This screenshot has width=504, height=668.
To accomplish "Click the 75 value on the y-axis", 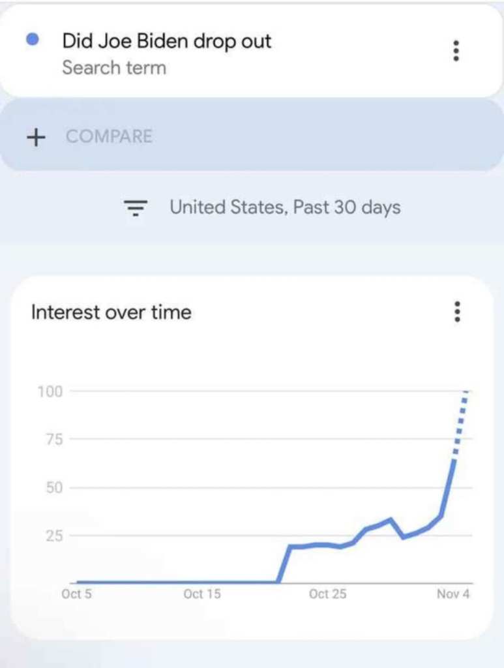I will pyautogui.click(x=53, y=439).
